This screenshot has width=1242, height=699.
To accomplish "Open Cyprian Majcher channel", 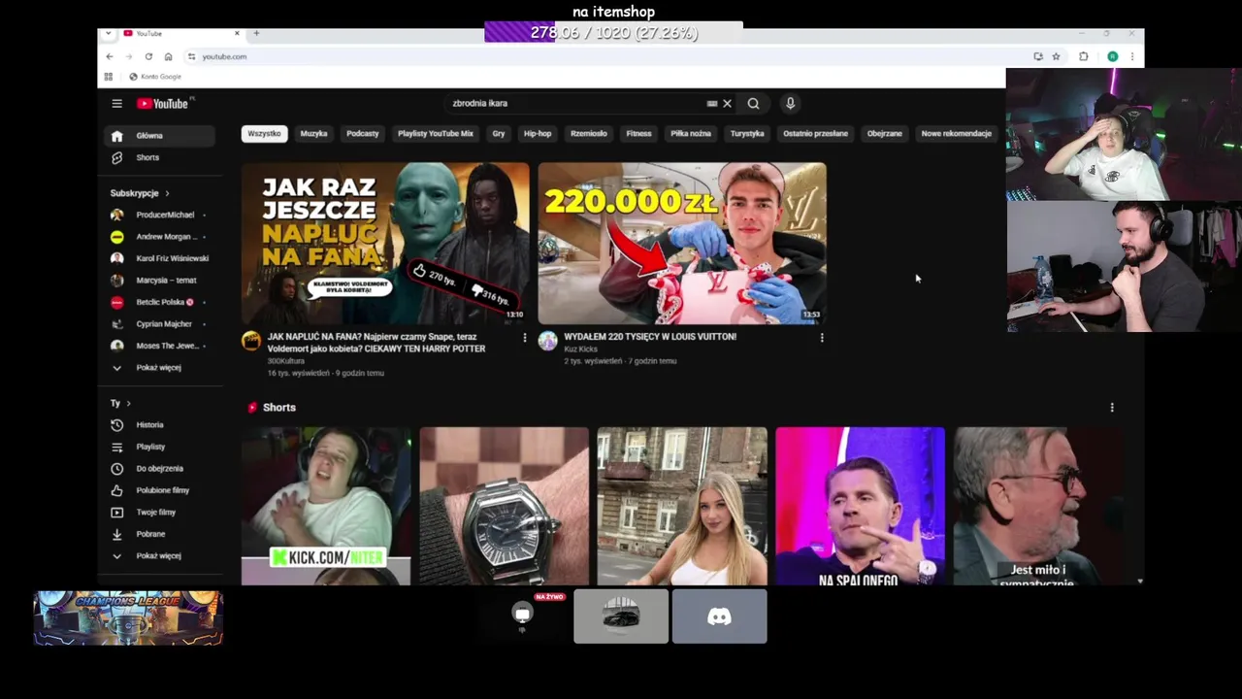I will coord(159,324).
